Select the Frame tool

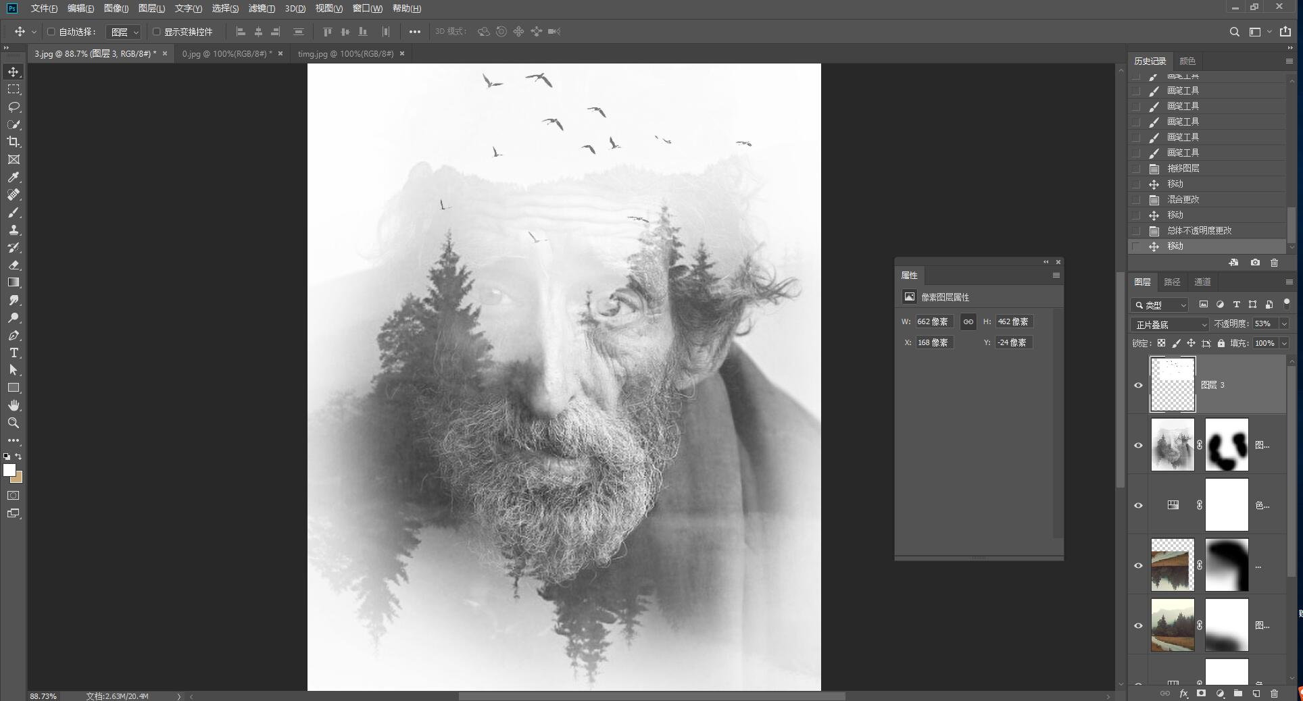(x=14, y=159)
